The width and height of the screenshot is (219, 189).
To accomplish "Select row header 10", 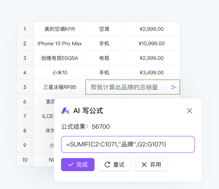I will click(x=25, y=160).
